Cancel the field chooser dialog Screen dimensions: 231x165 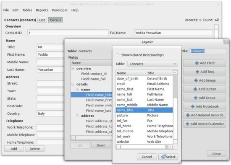[x=147, y=157]
